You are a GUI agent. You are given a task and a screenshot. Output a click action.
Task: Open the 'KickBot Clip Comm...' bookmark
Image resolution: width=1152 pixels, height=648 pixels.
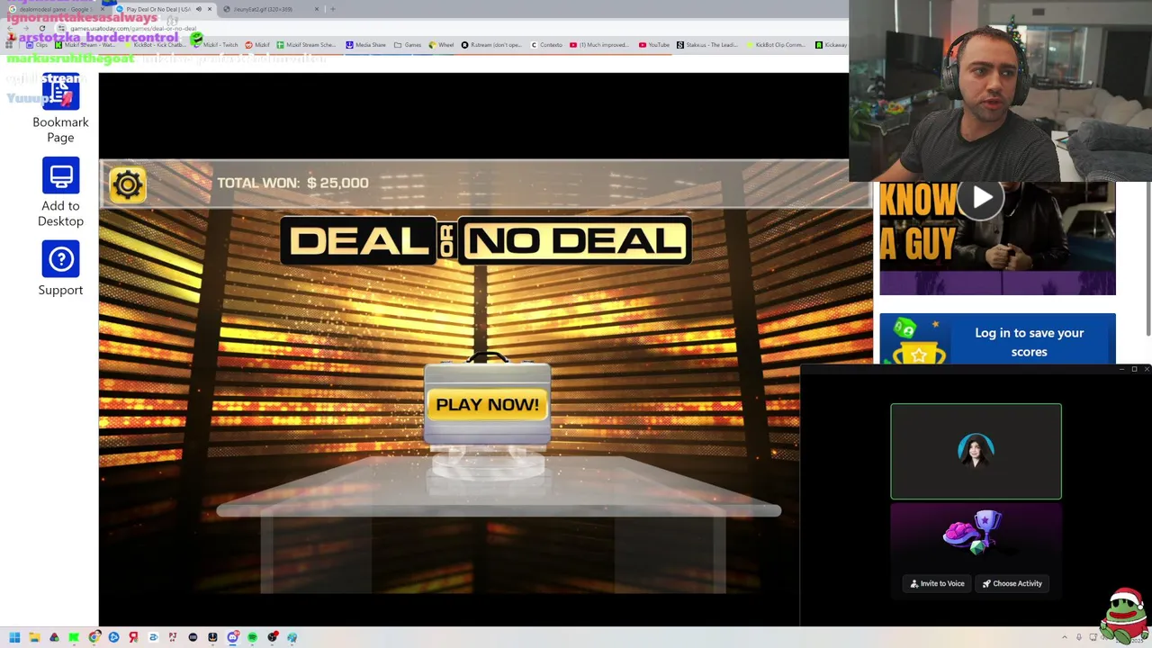[776, 45]
